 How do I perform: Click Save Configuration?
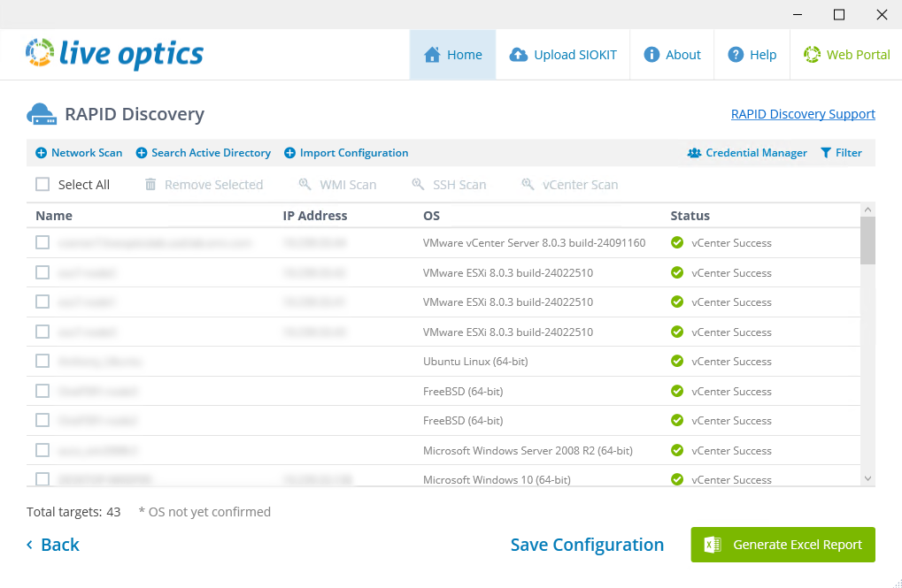pyautogui.click(x=587, y=545)
